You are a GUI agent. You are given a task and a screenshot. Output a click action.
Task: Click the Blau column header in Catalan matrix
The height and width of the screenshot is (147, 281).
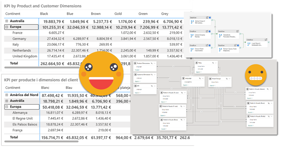pyautogui.click(x=71, y=87)
